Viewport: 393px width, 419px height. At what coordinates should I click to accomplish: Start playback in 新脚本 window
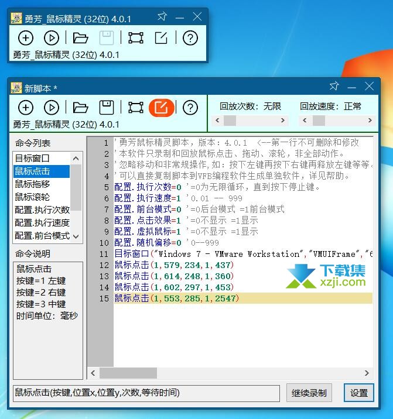tap(52, 108)
